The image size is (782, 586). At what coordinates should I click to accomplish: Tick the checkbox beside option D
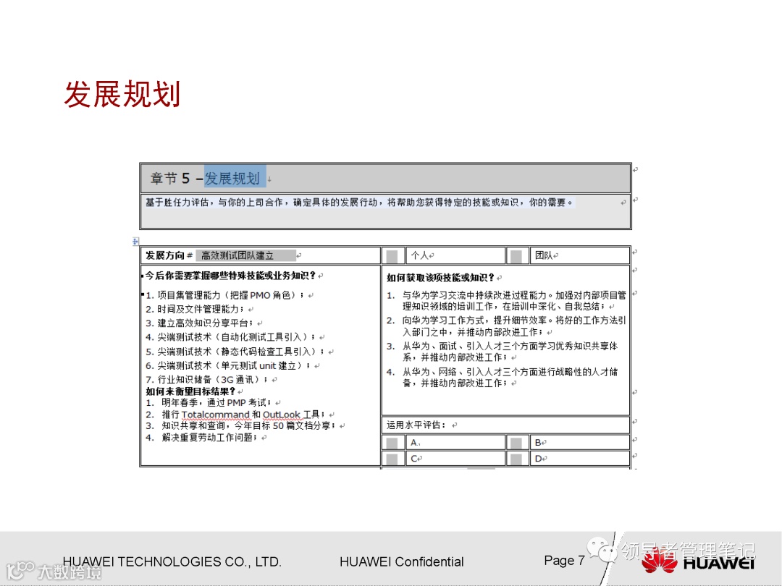tap(517, 458)
